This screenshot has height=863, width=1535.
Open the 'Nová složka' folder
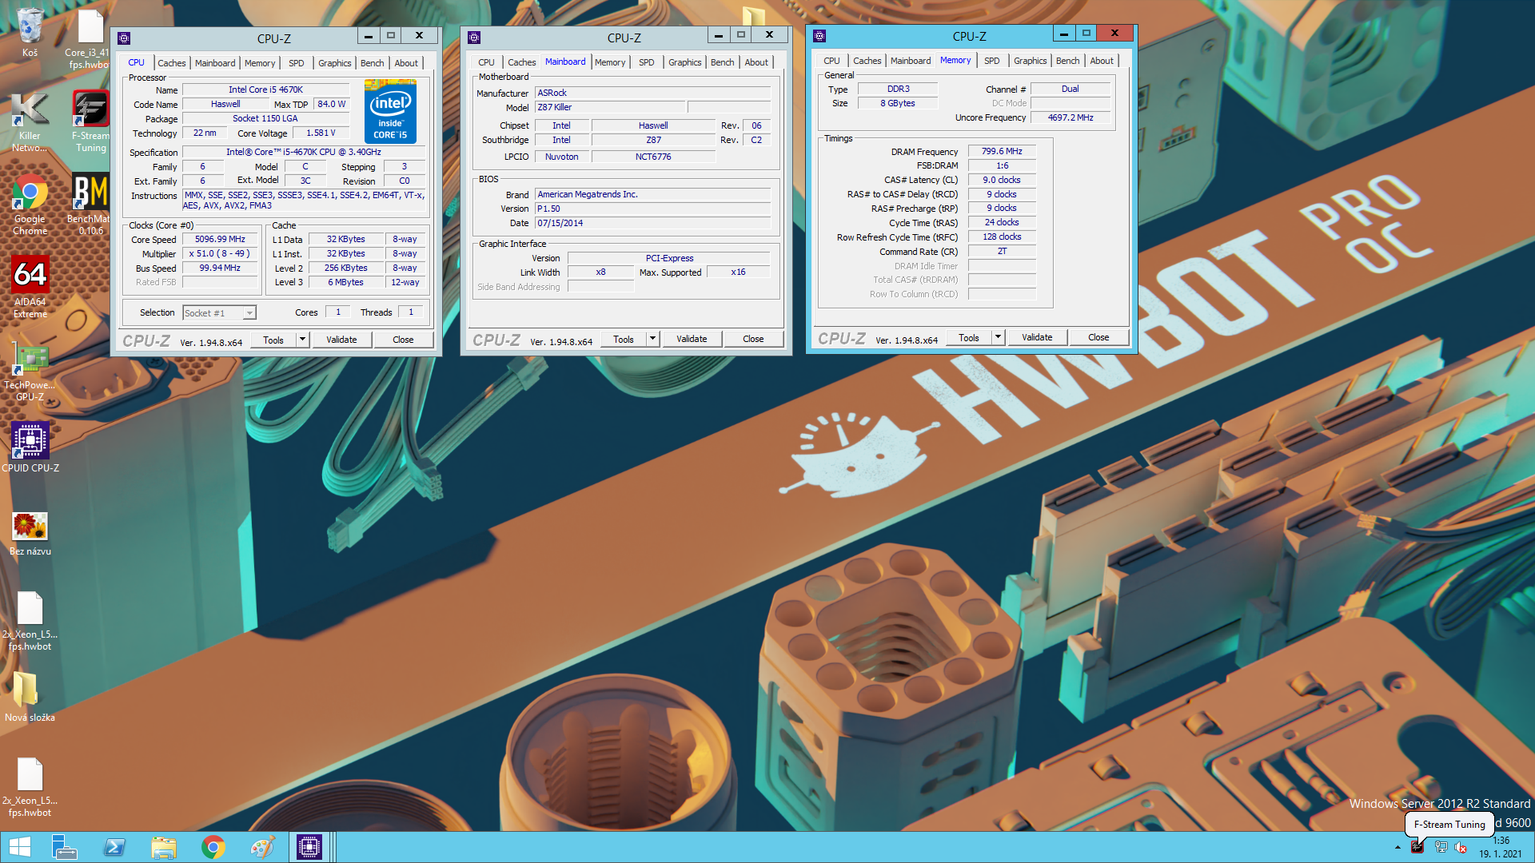click(x=30, y=697)
